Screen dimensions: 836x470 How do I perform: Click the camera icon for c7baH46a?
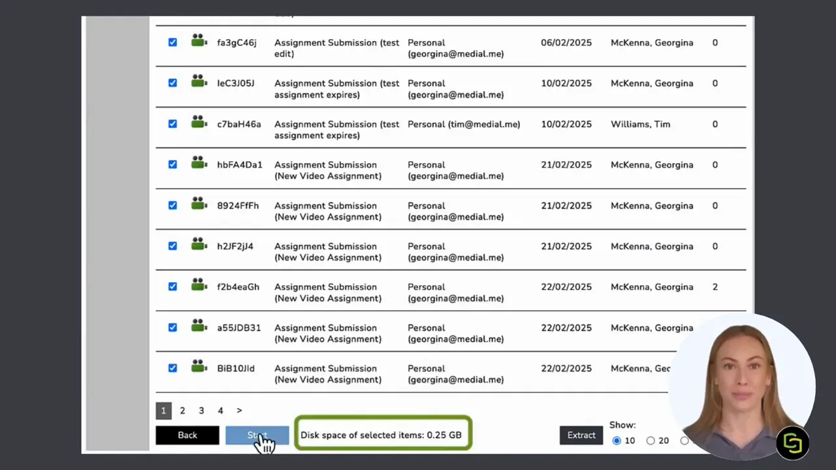click(x=199, y=123)
